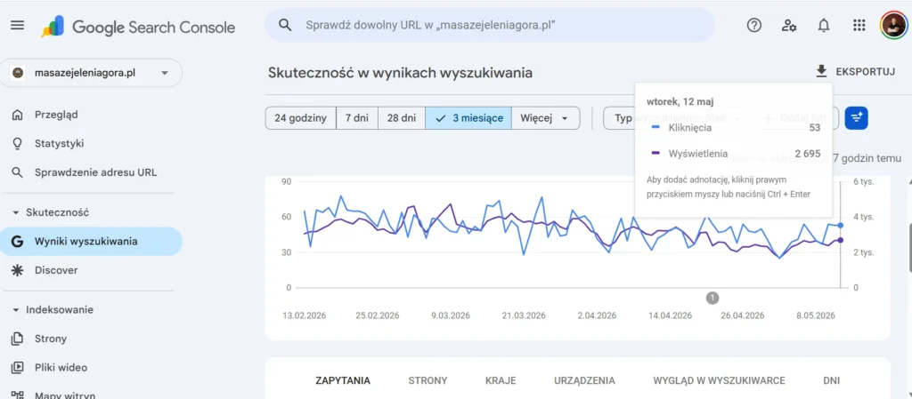This screenshot has width=912, height=399.
Task: Click the Discover asterisk icon
Action: click(18, 270)
